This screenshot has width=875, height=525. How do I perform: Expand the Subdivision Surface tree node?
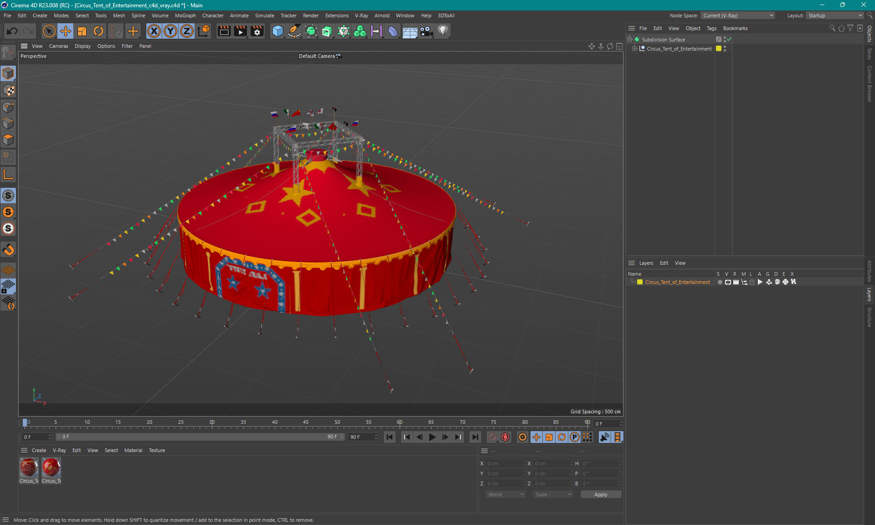click(630, 40)
